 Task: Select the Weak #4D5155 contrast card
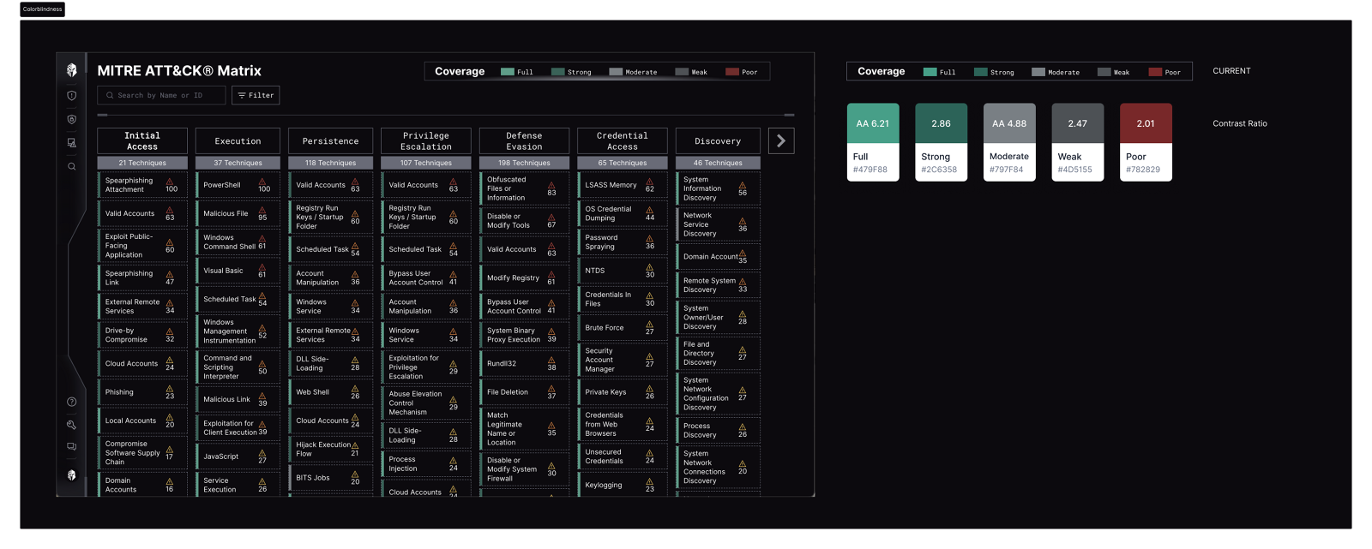(1077, 142)
